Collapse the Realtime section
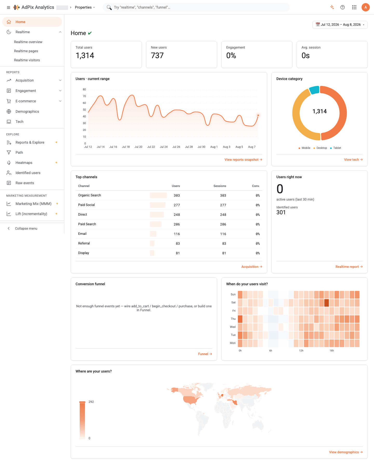374x465 pixels. (x=60, y=32)
